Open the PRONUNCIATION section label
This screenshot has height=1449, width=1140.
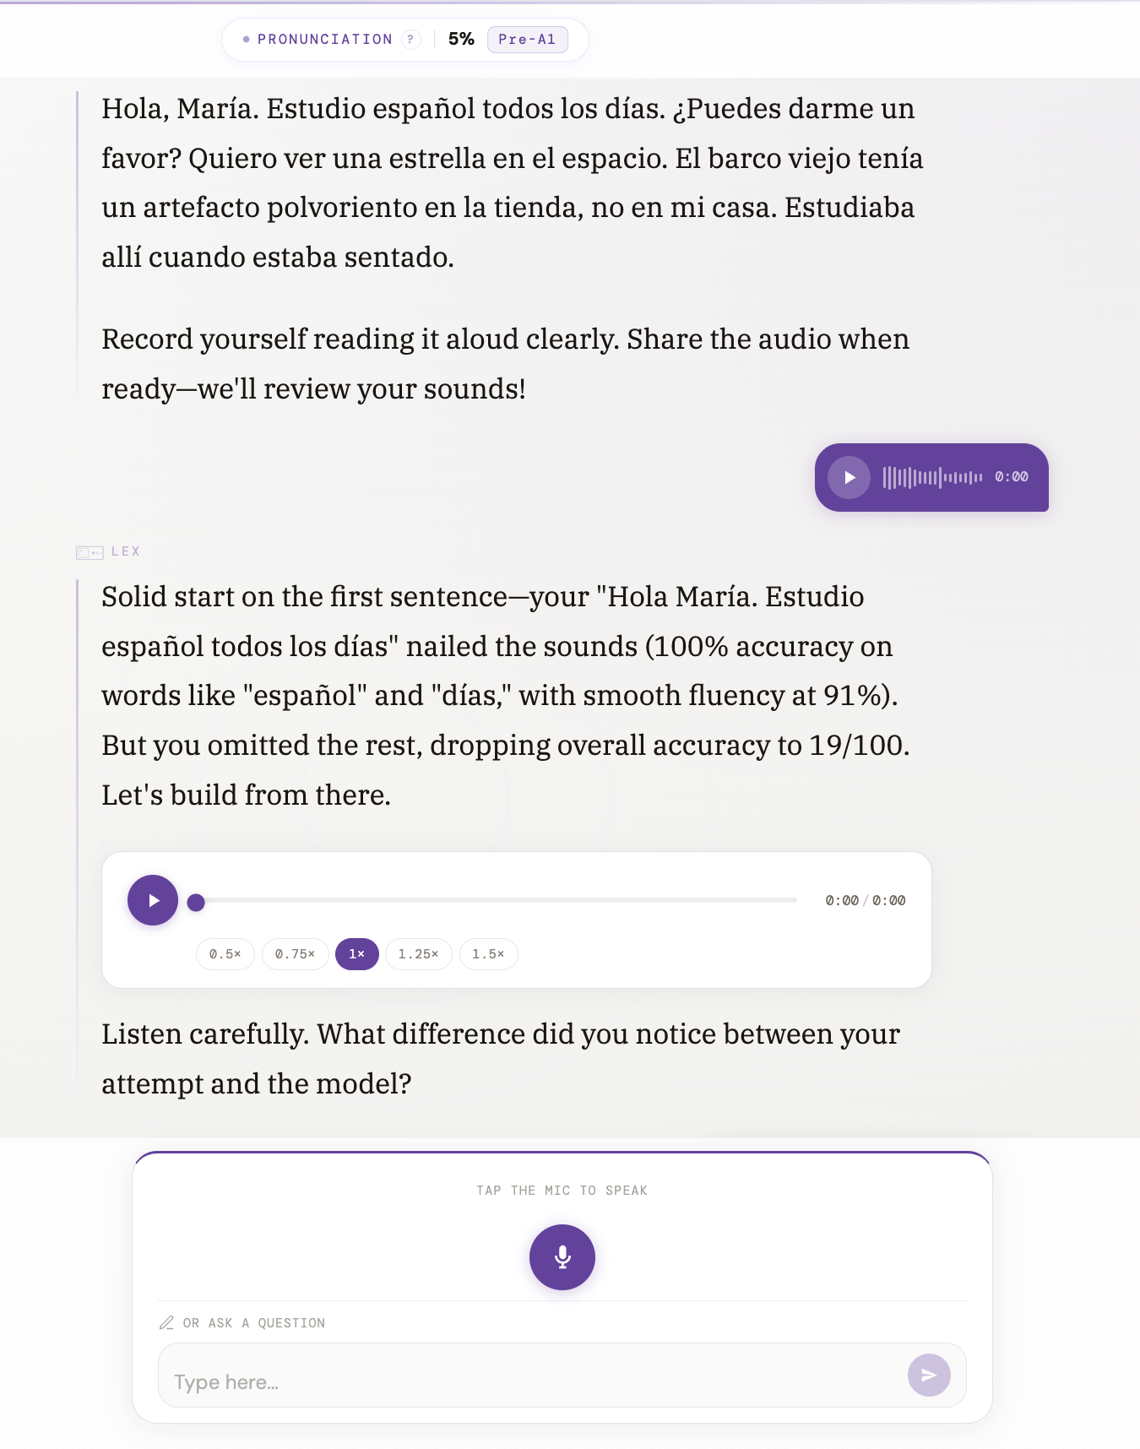(x=325, y=39)
